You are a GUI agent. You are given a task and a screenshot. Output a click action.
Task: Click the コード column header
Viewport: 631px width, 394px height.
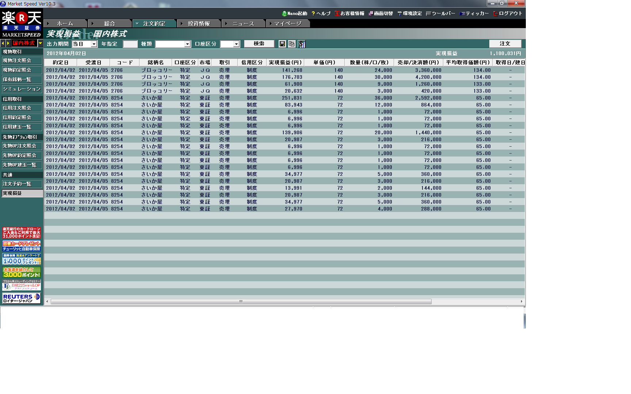click(x=125, y=63)
